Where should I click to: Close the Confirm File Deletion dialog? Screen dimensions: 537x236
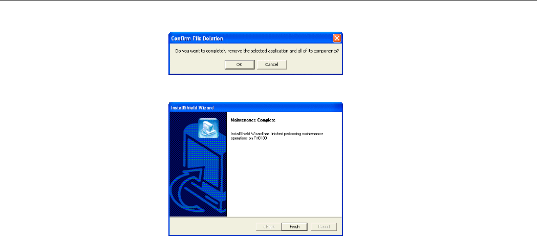(x=337, y=38)
